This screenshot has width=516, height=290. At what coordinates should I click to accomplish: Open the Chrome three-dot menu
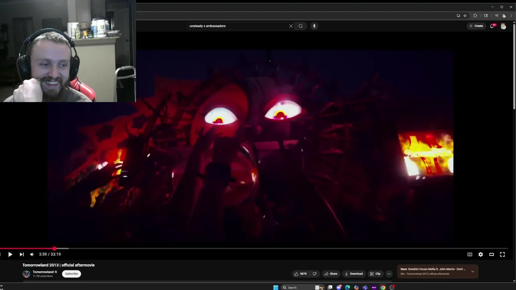[x=511, y=16]
